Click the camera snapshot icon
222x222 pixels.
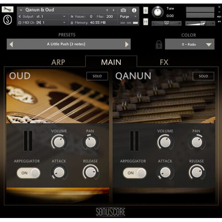pyautogui.click(x=123, y=10)
